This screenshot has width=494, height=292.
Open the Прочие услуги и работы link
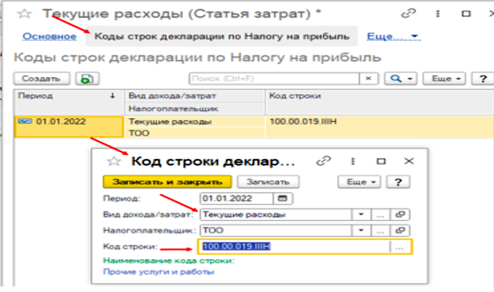pos(158,272)
